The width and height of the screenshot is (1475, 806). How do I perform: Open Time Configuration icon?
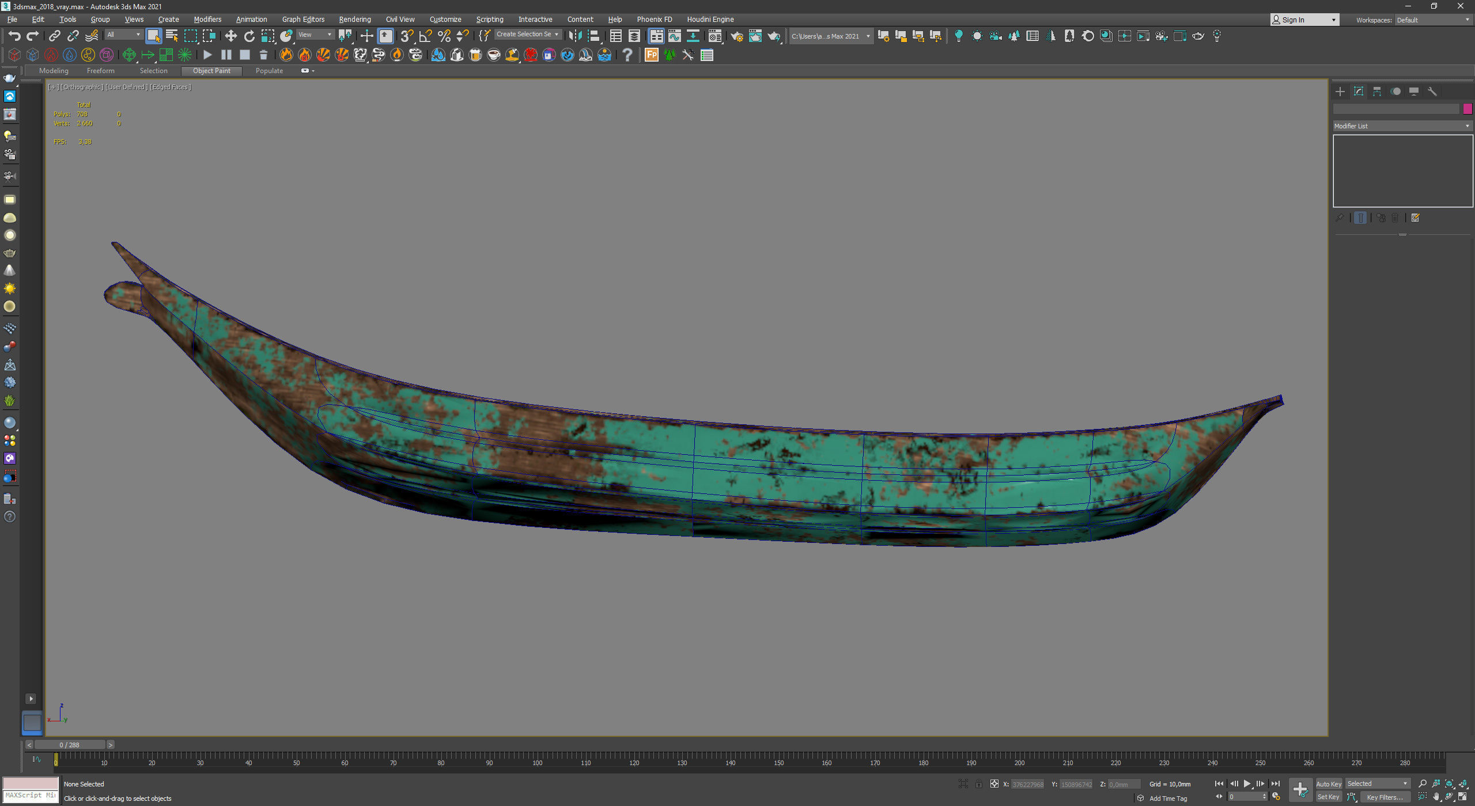[1276, 797]
